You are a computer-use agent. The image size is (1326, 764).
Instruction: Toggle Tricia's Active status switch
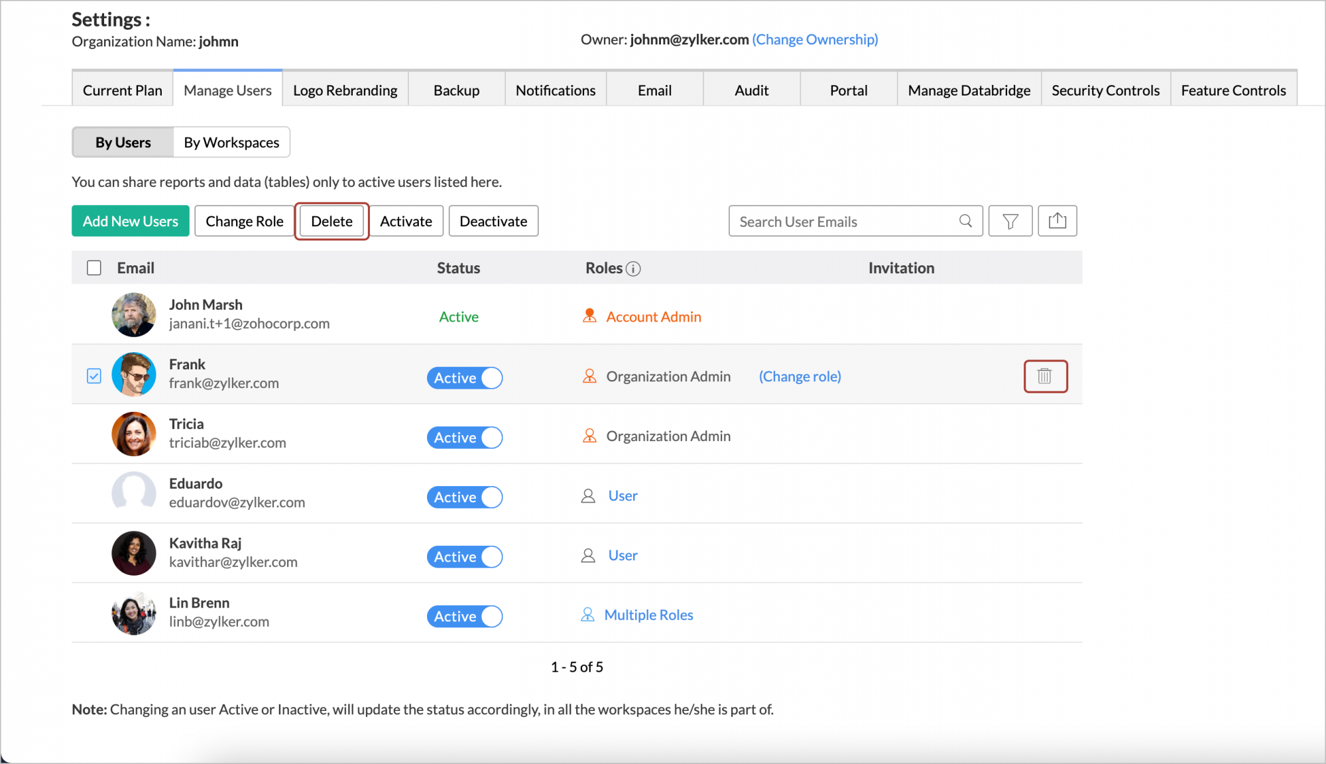click(465, 438)
